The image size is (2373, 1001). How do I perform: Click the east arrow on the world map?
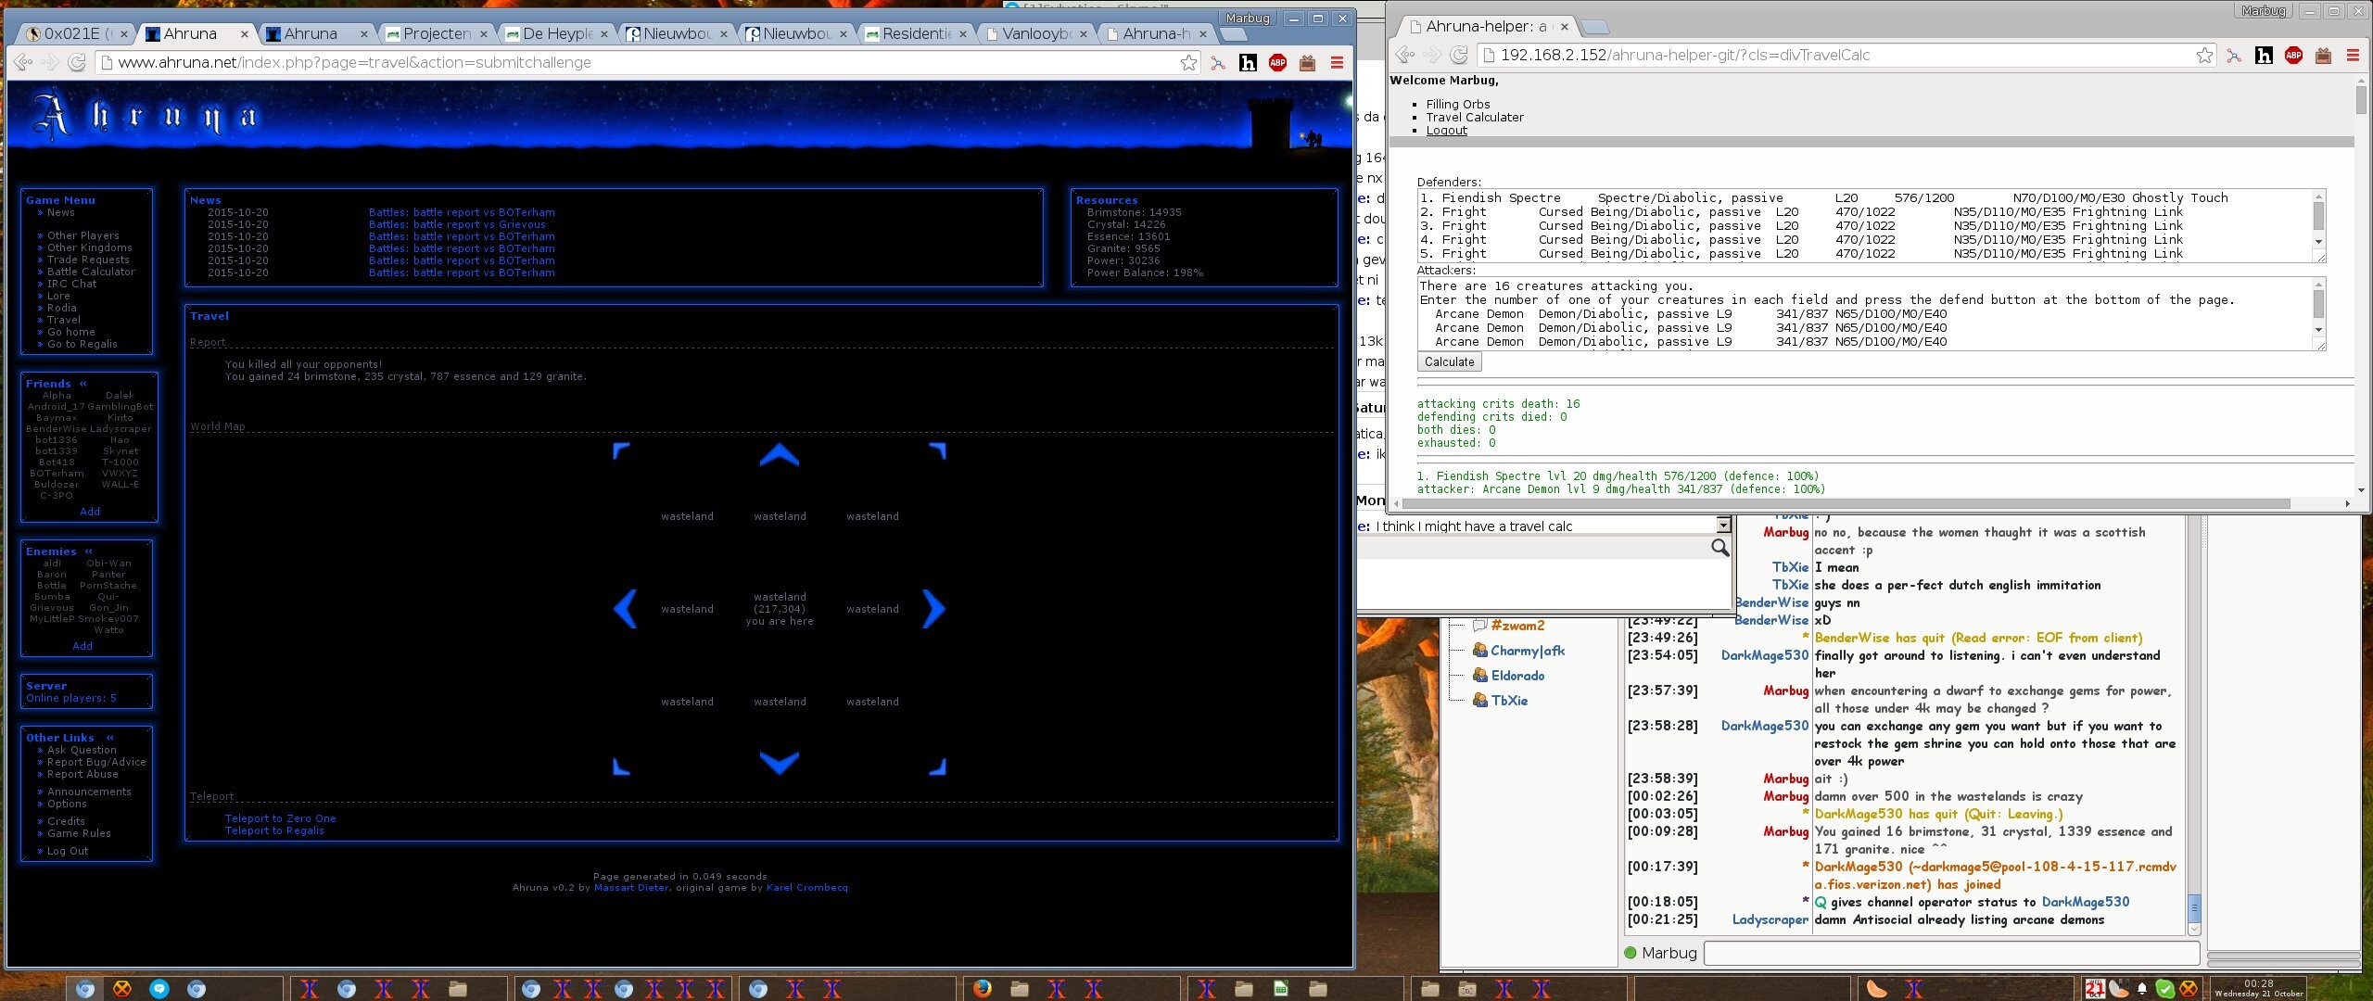pyautogui.click(x=933, y=609)
